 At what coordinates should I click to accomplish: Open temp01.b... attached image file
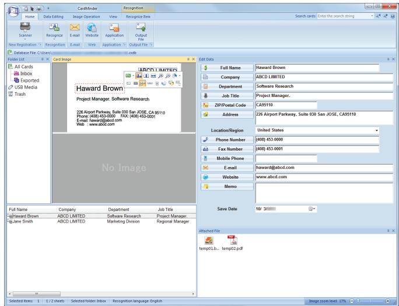pos(209,242)
